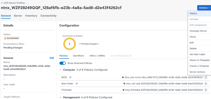
Task: Open the Connectivity tab
Action: (x=48, y=16)
